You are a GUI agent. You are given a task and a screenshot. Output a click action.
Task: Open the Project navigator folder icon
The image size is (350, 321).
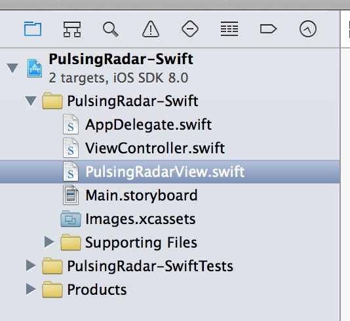(33, 29)
